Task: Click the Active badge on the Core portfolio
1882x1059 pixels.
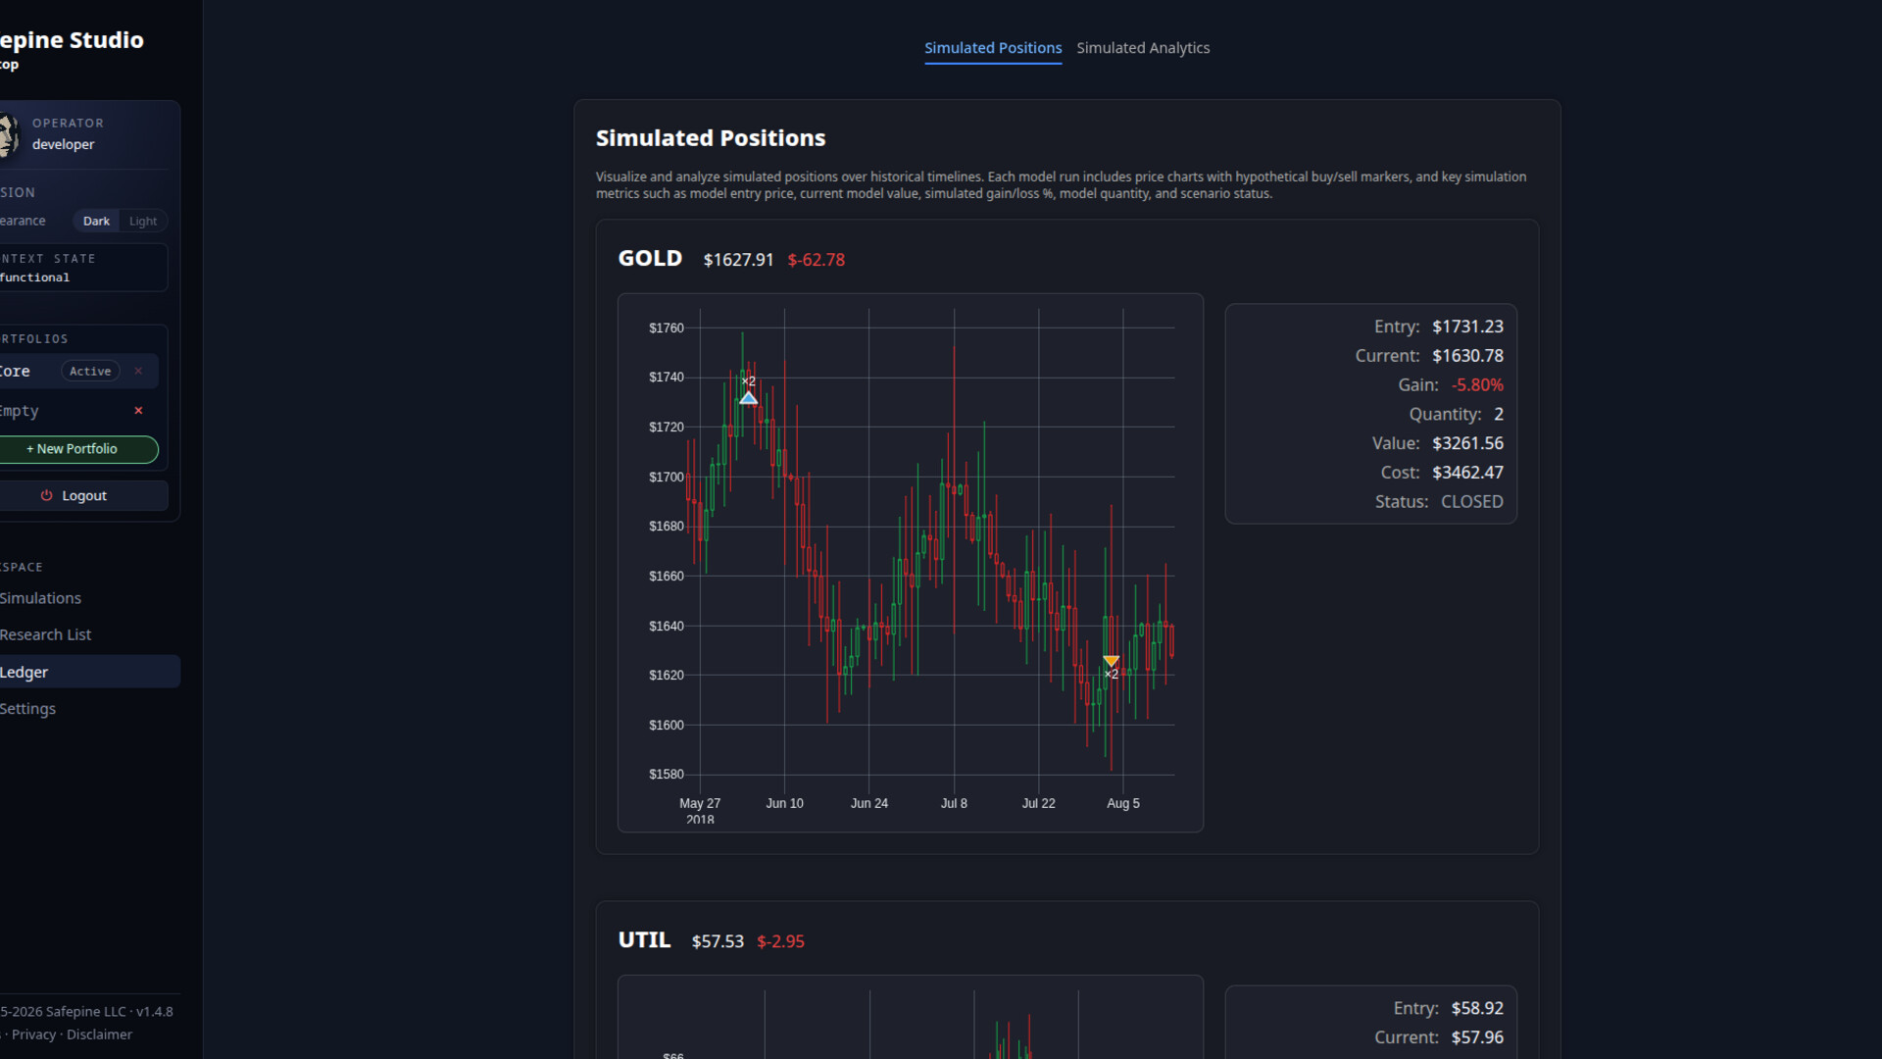Action: (90, 372)
